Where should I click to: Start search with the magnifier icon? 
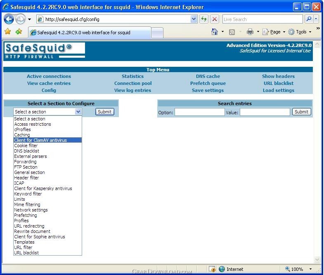(x=309, y=19)
